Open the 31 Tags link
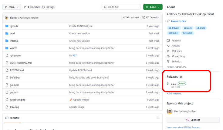The width and height of the screenshot is (223, 130). (x=48, y=7)
